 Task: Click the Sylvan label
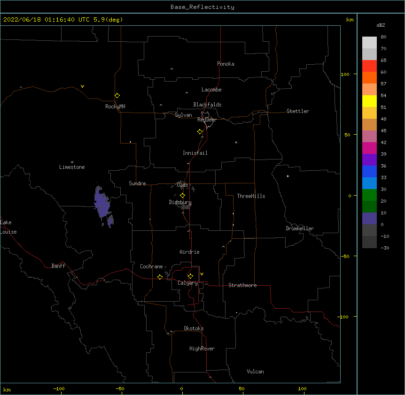pyautogui.click(x=183, y=115)
